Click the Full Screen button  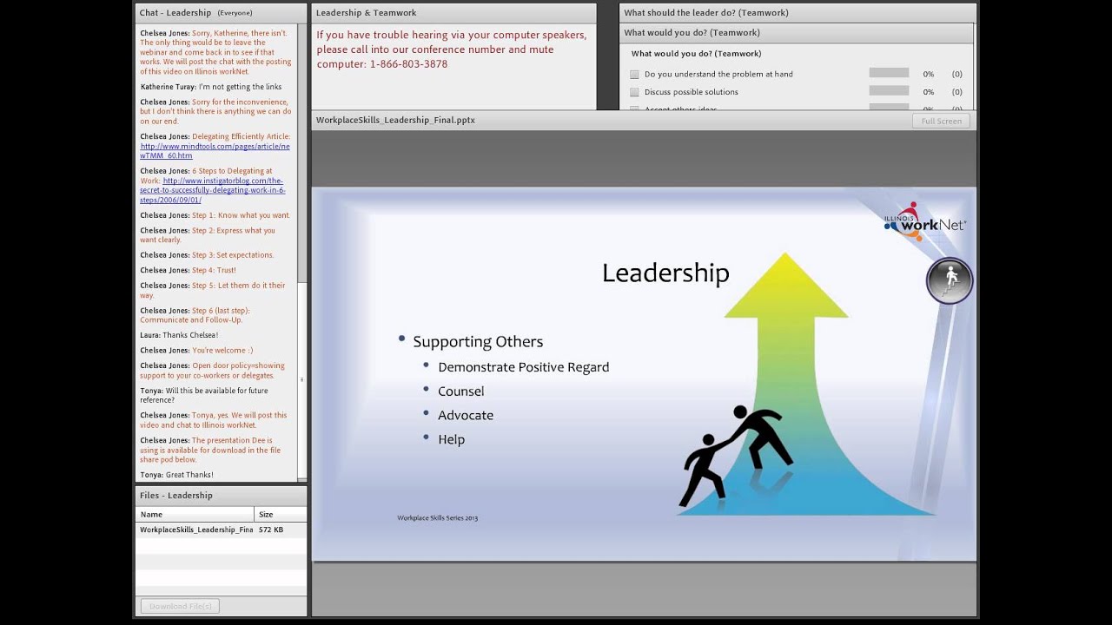[942, 121]
